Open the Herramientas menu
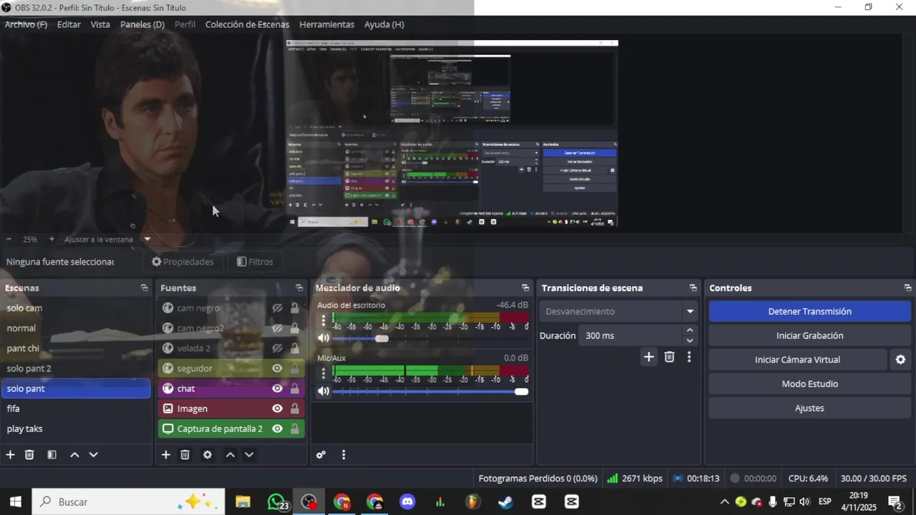Image resolution: width=916 pixels, height=515 pixels. click(x=326, y=24)
